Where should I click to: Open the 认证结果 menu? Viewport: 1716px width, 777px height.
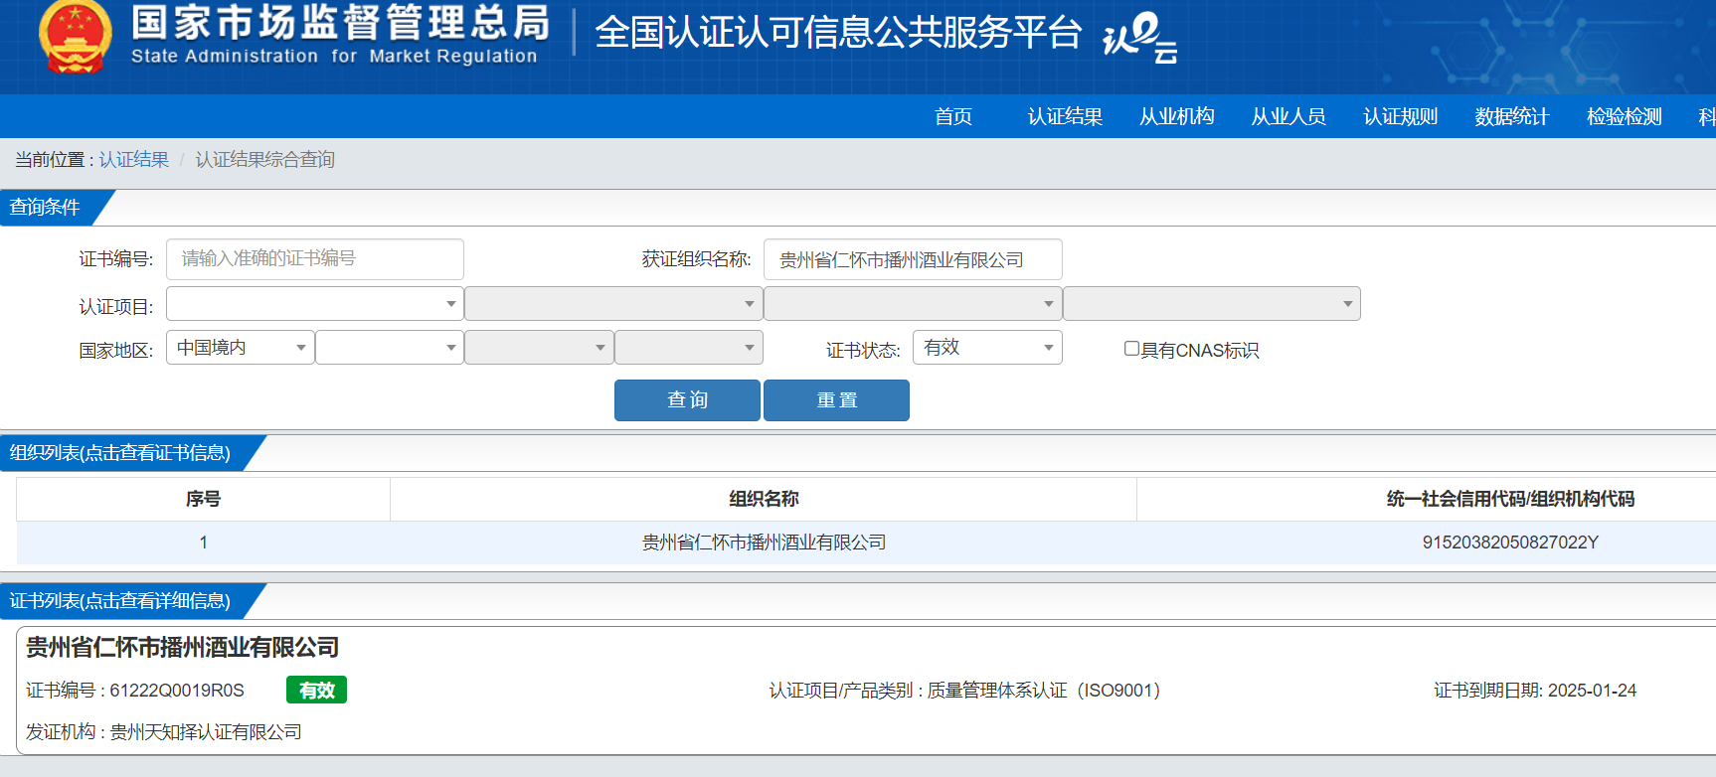click(1065, 116)
